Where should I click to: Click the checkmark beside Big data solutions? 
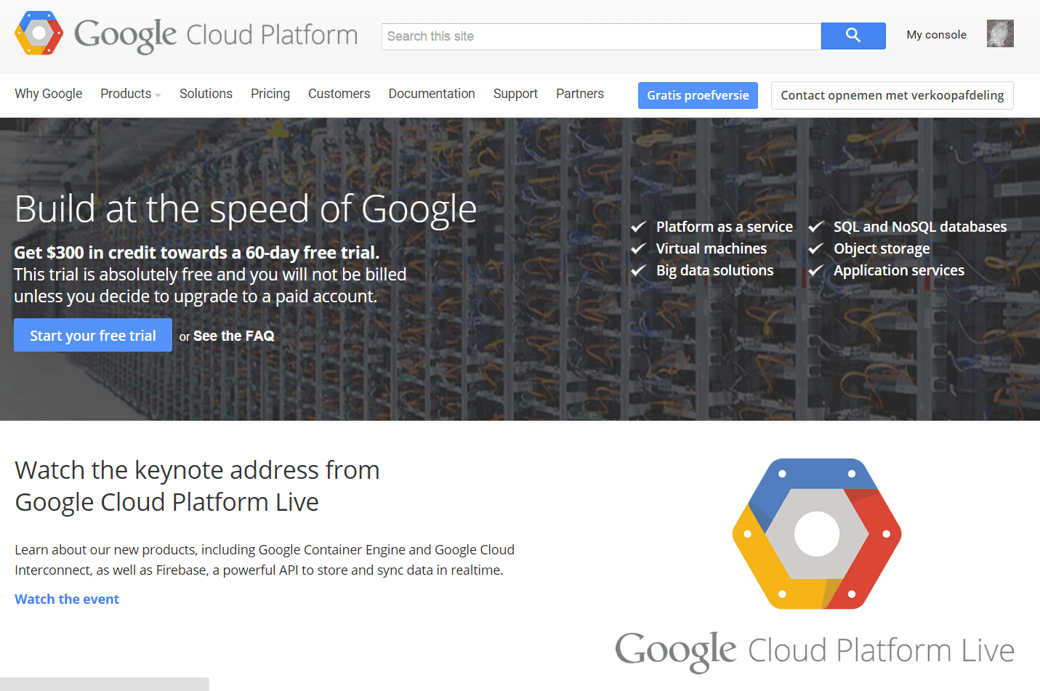[x=639, y=270]
